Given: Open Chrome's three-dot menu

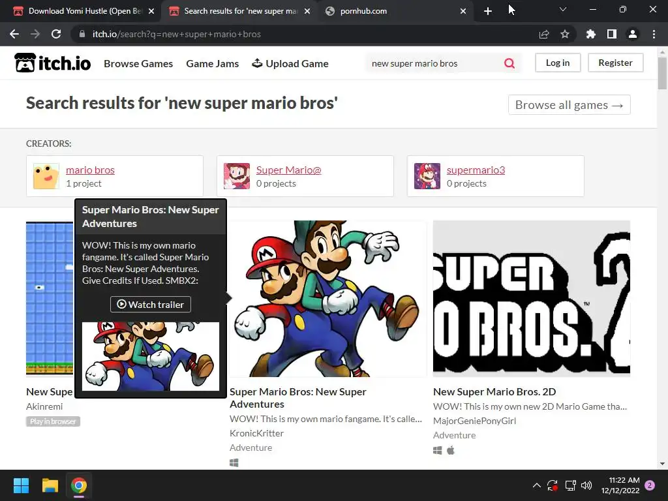Looking at the screenshot, I should coord(654,34).
